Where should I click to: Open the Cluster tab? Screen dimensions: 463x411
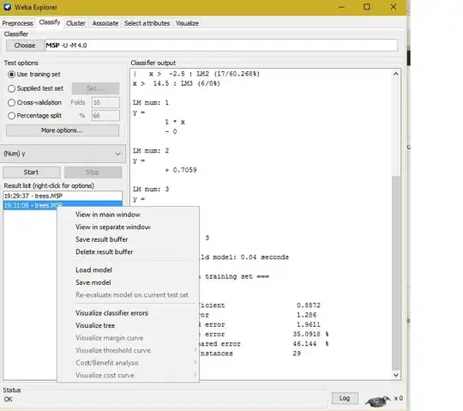point(75,23)
